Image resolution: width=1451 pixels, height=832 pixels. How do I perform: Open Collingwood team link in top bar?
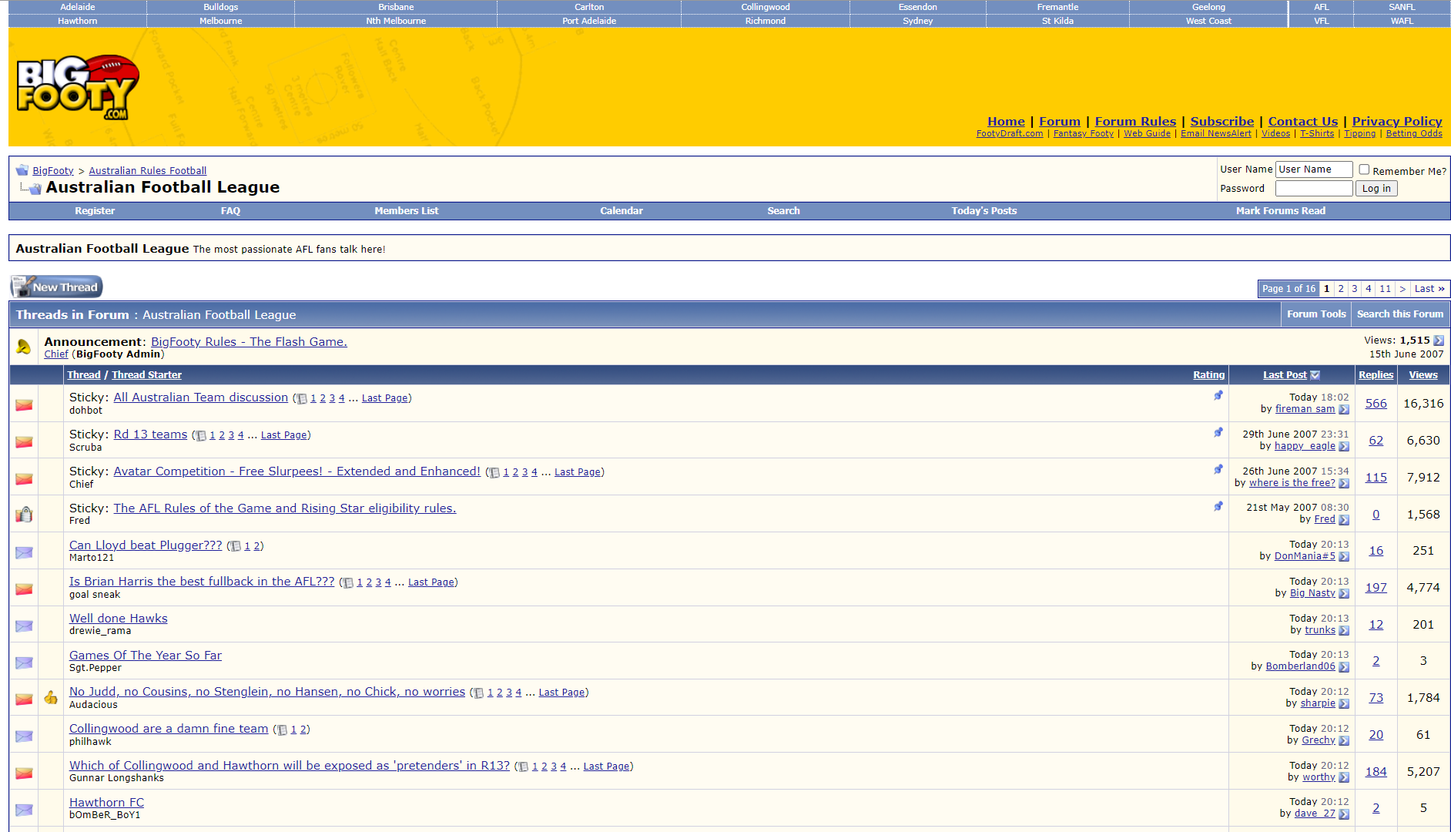pos(765,7)
